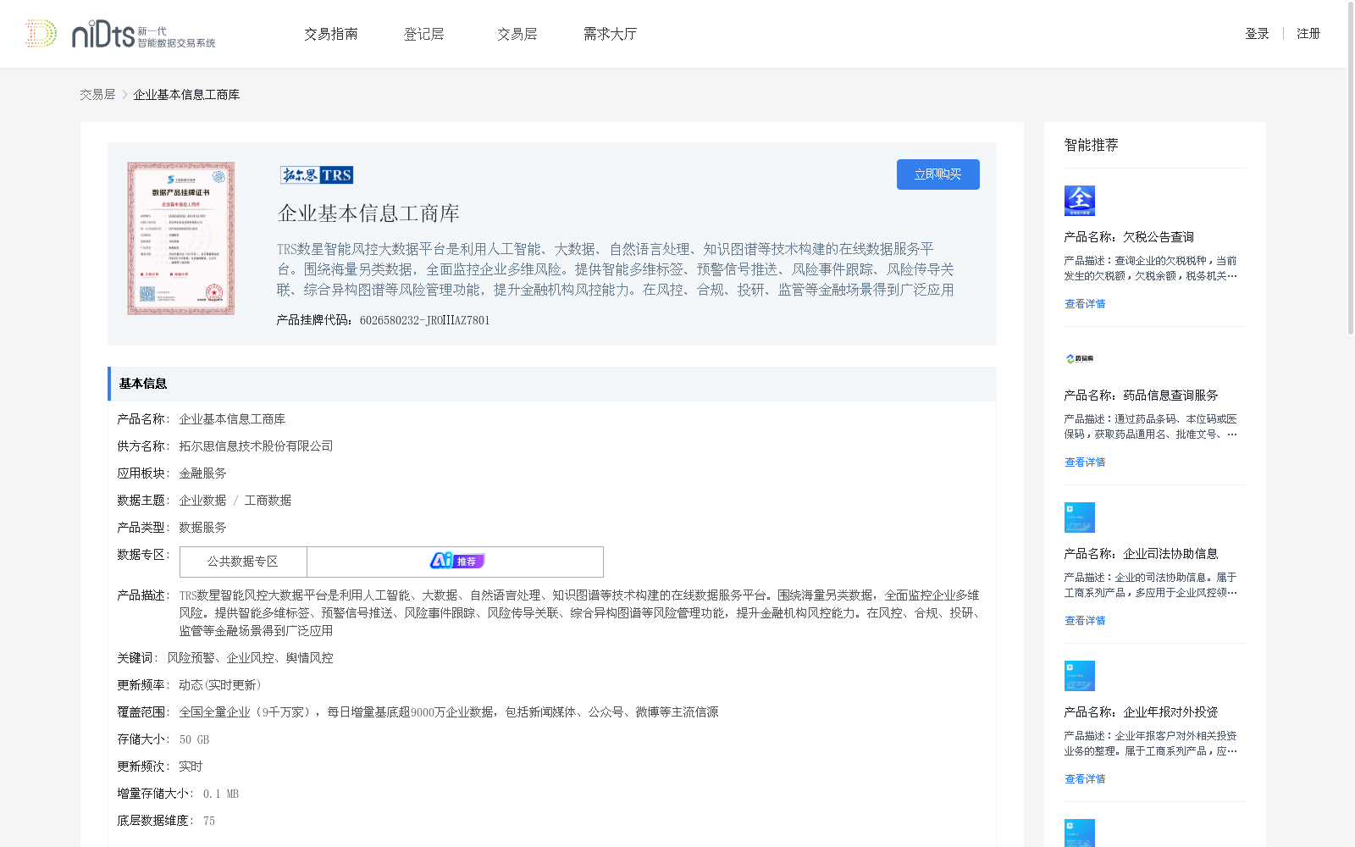Image resolution: width=1355 pixels, height=847 pixels.
Task: Open the 交易指南 menu
Action: pos(331,34)
